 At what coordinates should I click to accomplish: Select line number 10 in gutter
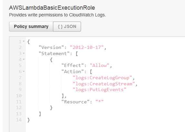pyautogui.click(x=19, y=96)
